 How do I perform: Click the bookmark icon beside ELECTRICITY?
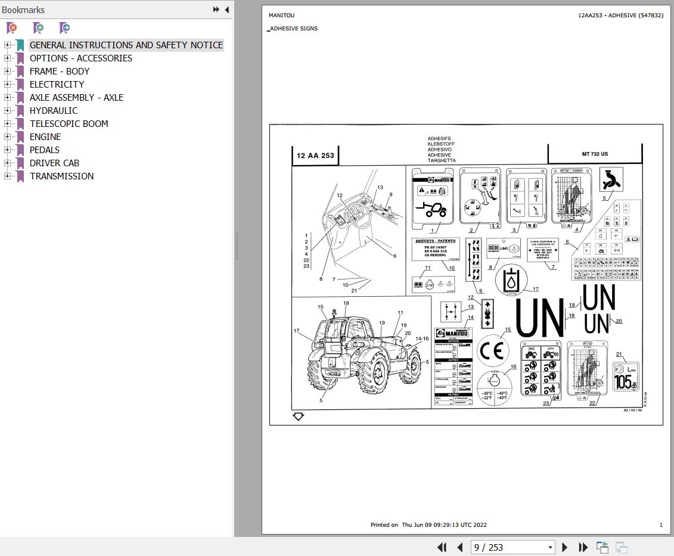tap(20, 84)
